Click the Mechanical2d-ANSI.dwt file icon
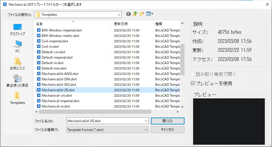Screen dimensions: 272x147 click(39, 73)
